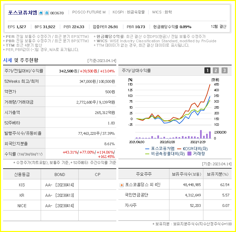Select the 시세 heading link
Screen dimensions: 236x232
7,60
